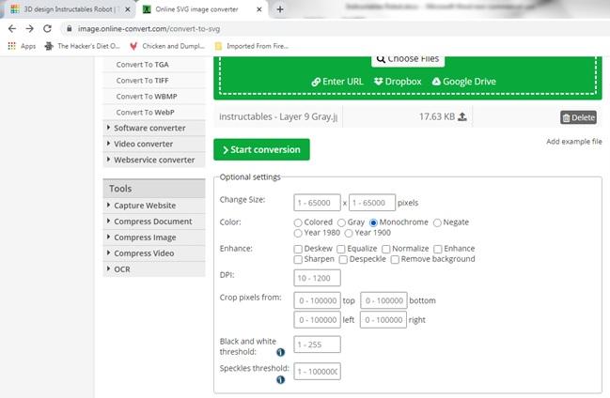This screenshot has height=398, width=610.
Task: Click the Add example file link
Action: click(574, 142)
